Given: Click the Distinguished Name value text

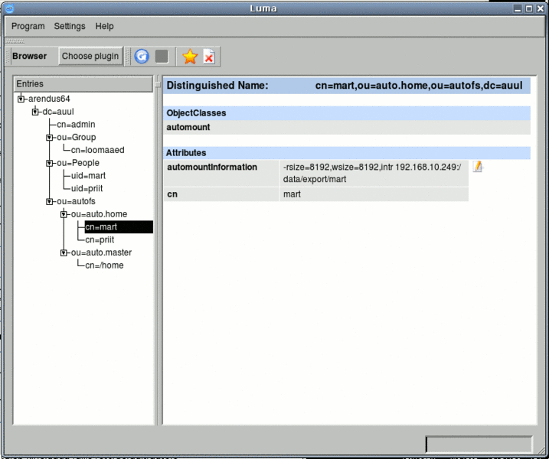Looking at the screenshot, I should tap(419, 86).
